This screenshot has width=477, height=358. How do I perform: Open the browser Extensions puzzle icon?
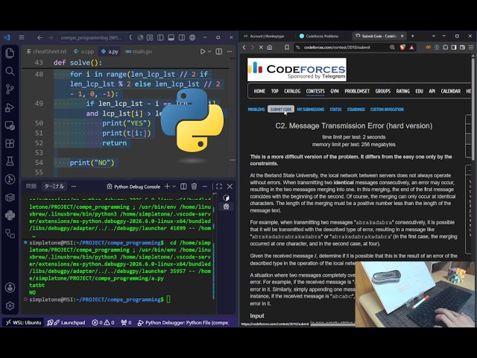tap(446, 47)
